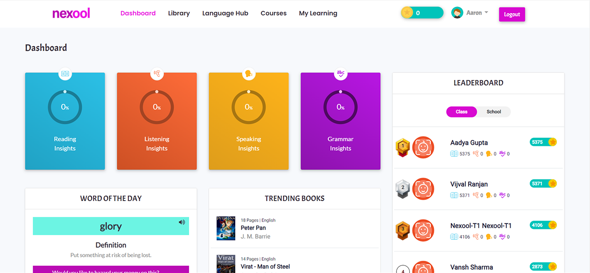Click Vijval Ranjan's avatar icon
This screenshot has width=590, height=273.
423,189
